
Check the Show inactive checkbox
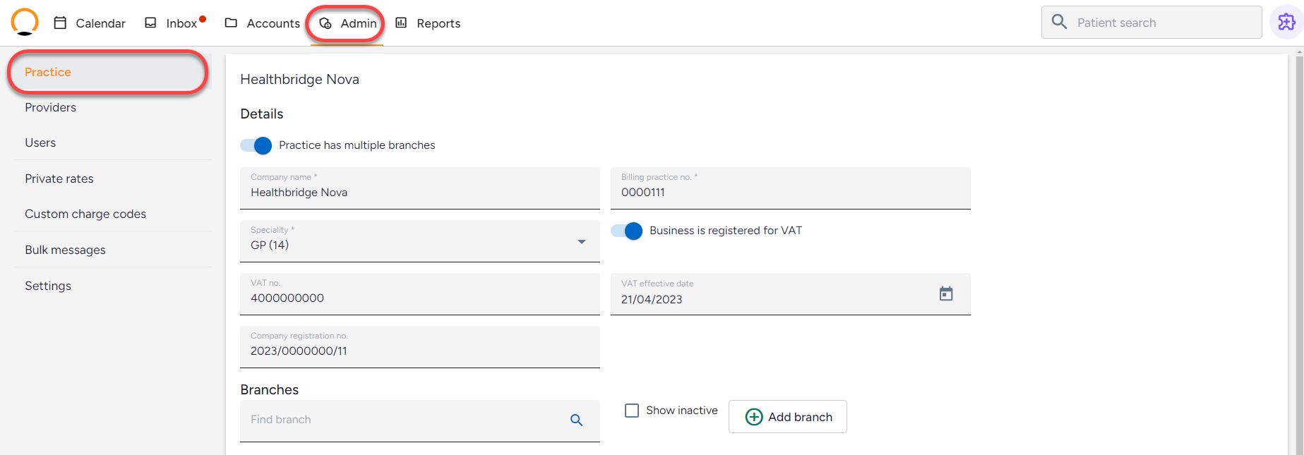click(x=632, y=411)
